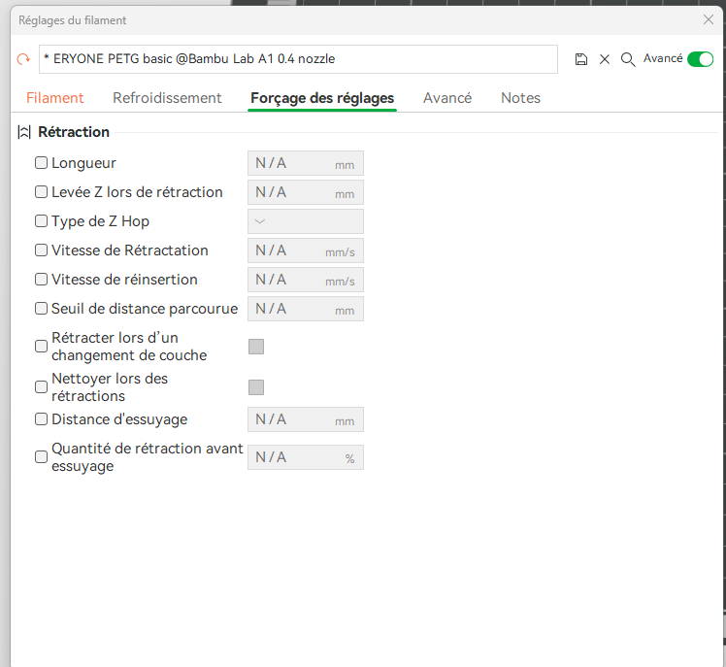Click the Quantité de rétraction percent field

pos(306,457)
